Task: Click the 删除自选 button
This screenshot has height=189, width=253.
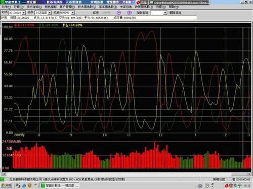Action: pyautogui.click(x=175, y=13)
